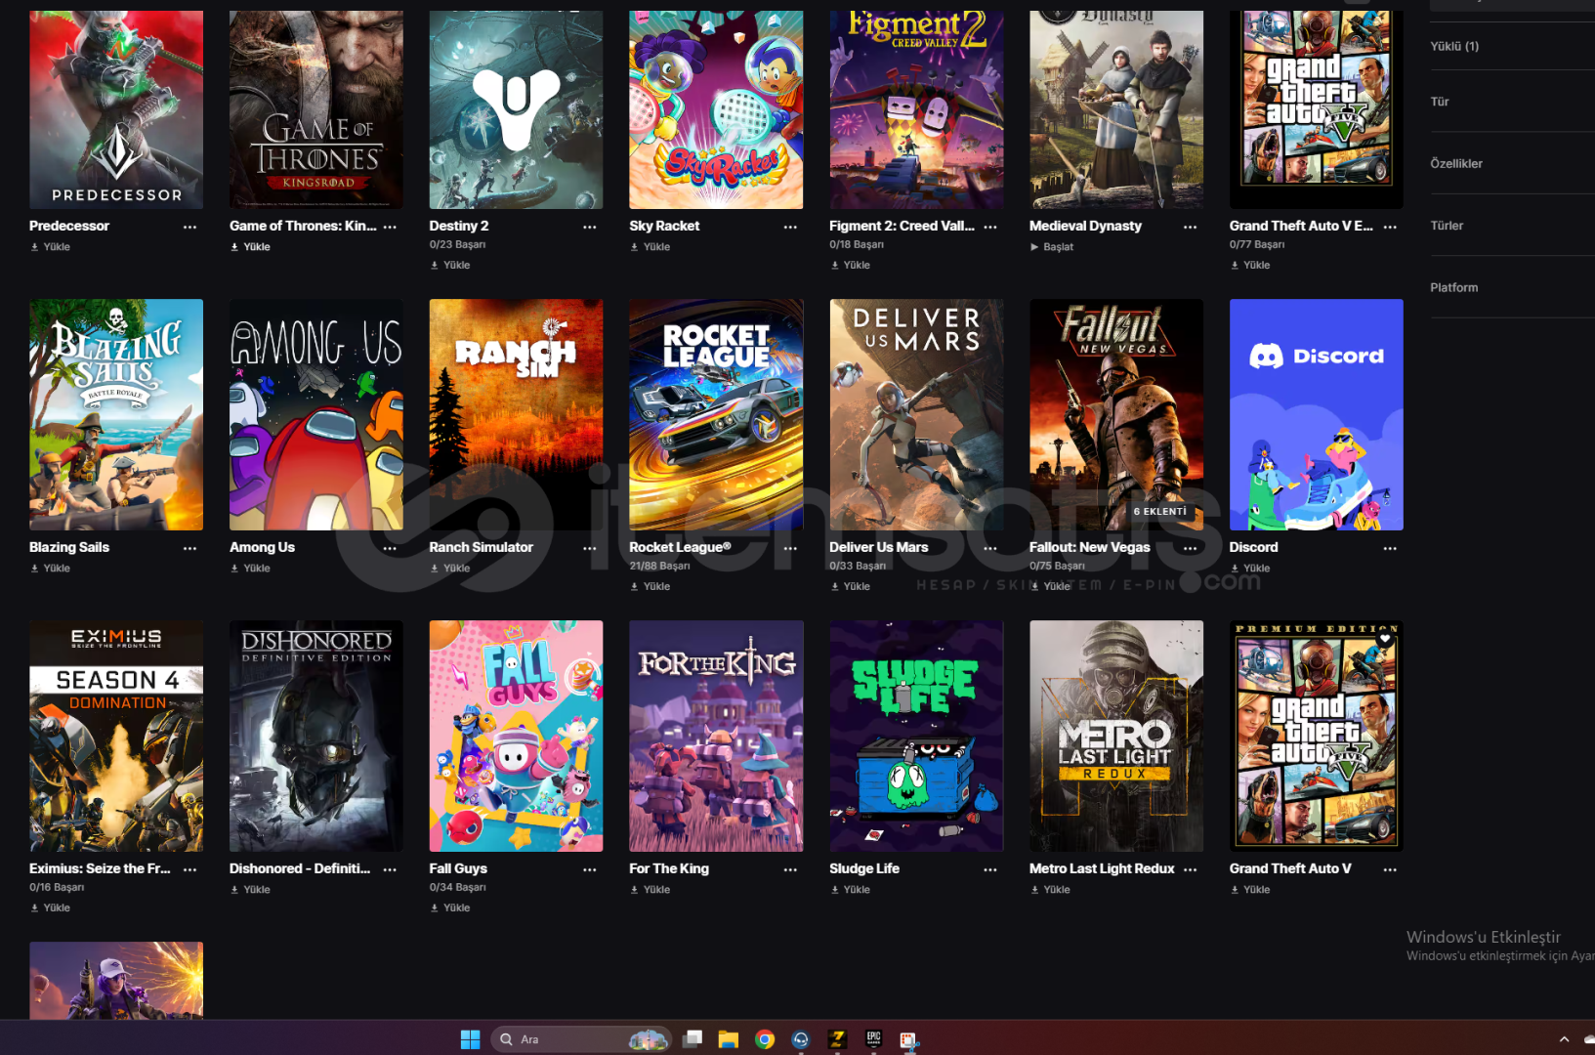Open the three-dot menu for Dishonored
Image resolution: width=1595 pixels, height=1055 pixels.
click(390, 869)
